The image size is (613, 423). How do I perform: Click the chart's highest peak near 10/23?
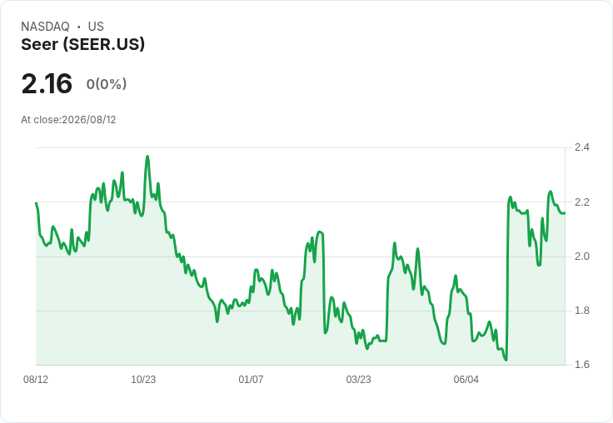(x=147, y=157)
